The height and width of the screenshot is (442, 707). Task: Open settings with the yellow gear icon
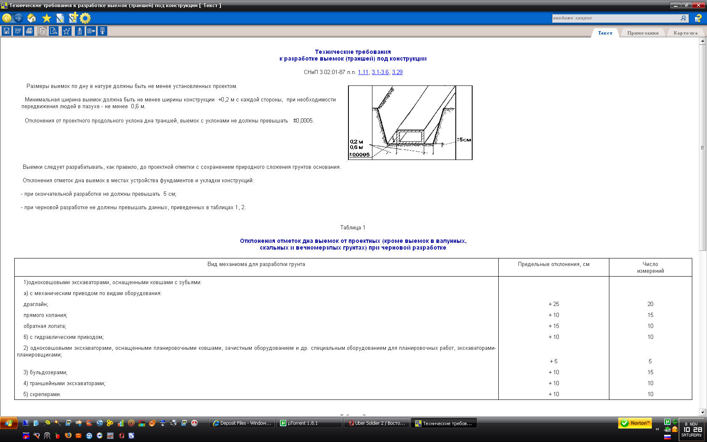pos(85,18)
